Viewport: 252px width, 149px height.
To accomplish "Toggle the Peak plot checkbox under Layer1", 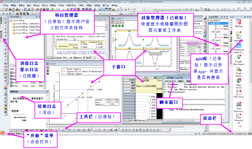I will [216, 26].
